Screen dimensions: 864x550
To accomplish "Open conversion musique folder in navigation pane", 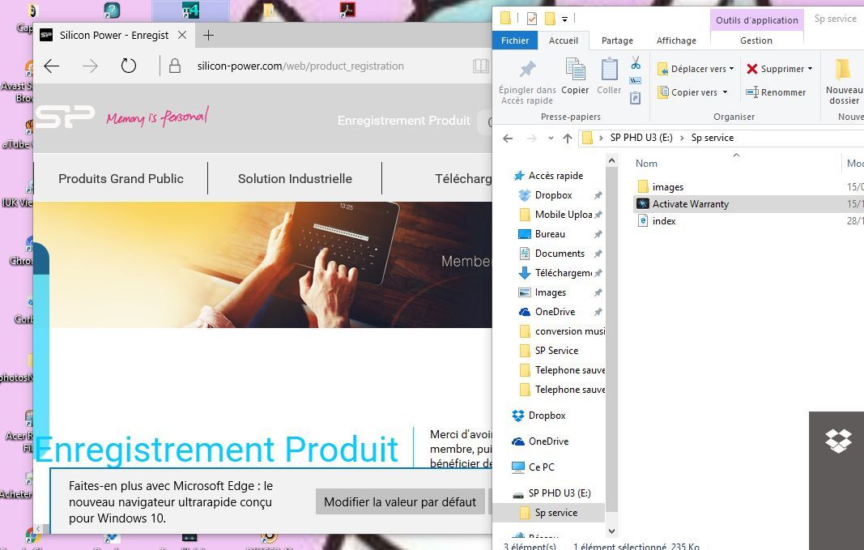I will pos(562,331).
